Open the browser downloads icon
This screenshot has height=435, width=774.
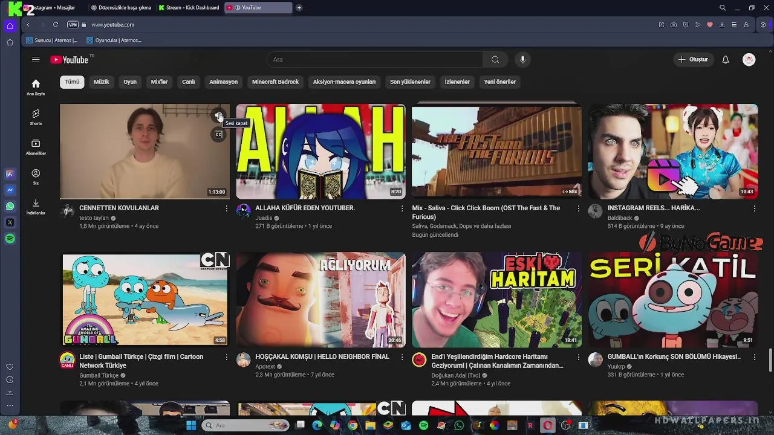point(722,25)
